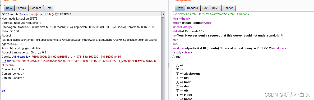This screenshot has height=100, width=314.
Task: Click the [6] => etc entry
Action: (182, 90)
